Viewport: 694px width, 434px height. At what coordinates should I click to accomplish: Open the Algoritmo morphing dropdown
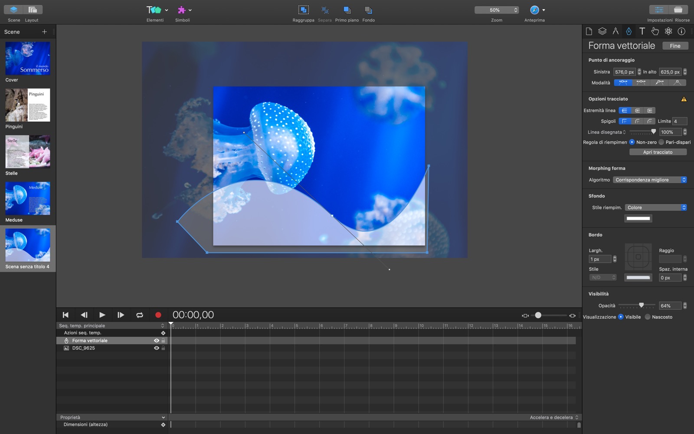click(650, 180)
